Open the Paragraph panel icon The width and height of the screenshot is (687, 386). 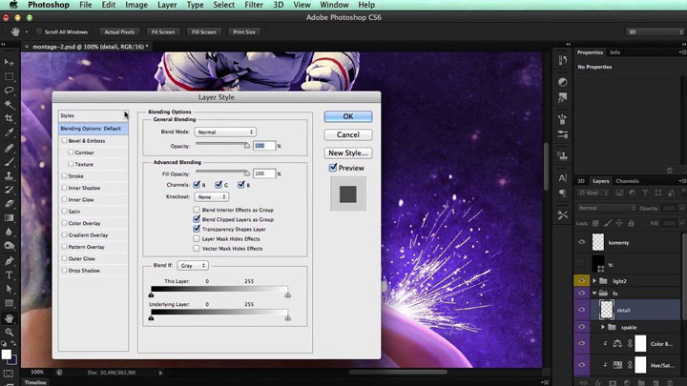point(563,193)
